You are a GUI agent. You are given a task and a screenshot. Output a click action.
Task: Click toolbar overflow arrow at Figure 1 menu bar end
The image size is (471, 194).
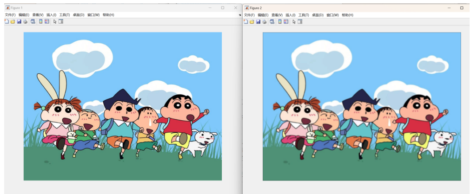click(x=240, y=15)
